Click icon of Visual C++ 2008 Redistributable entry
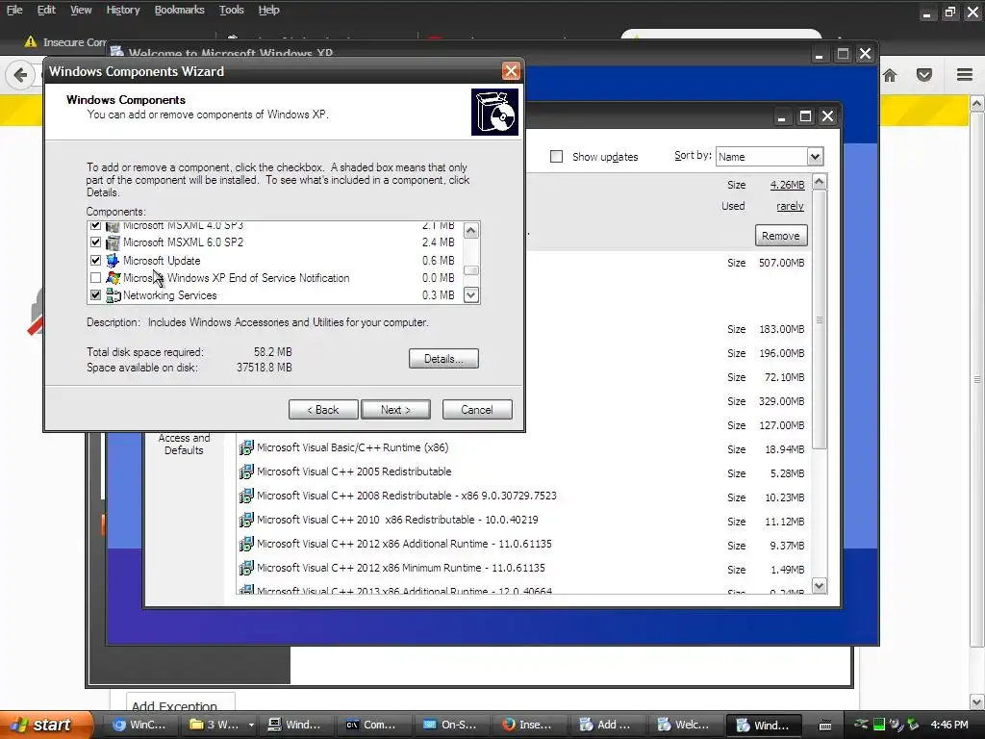 (x=246, y=496)
